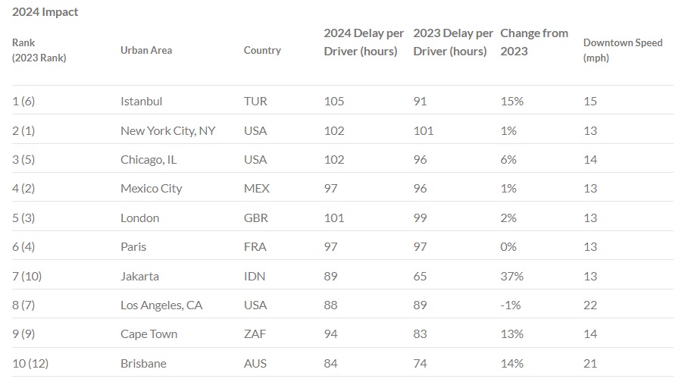Click the Urban Area column header
This screenshot has width=691, height=382.
tap(146, 50)
